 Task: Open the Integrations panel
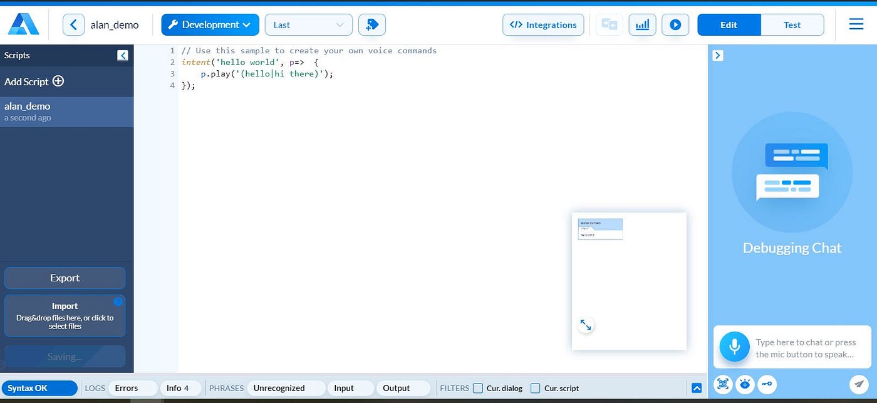coord(543,24)
